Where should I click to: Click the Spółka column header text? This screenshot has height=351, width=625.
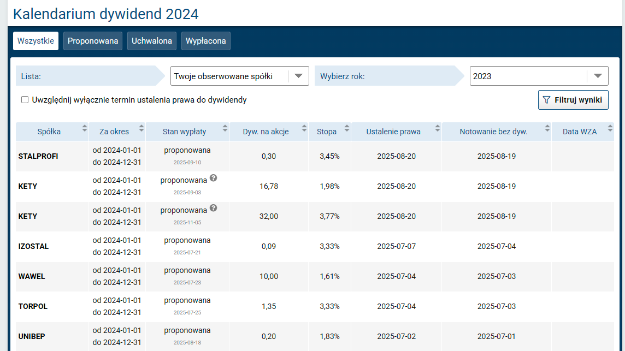(49, 132)
